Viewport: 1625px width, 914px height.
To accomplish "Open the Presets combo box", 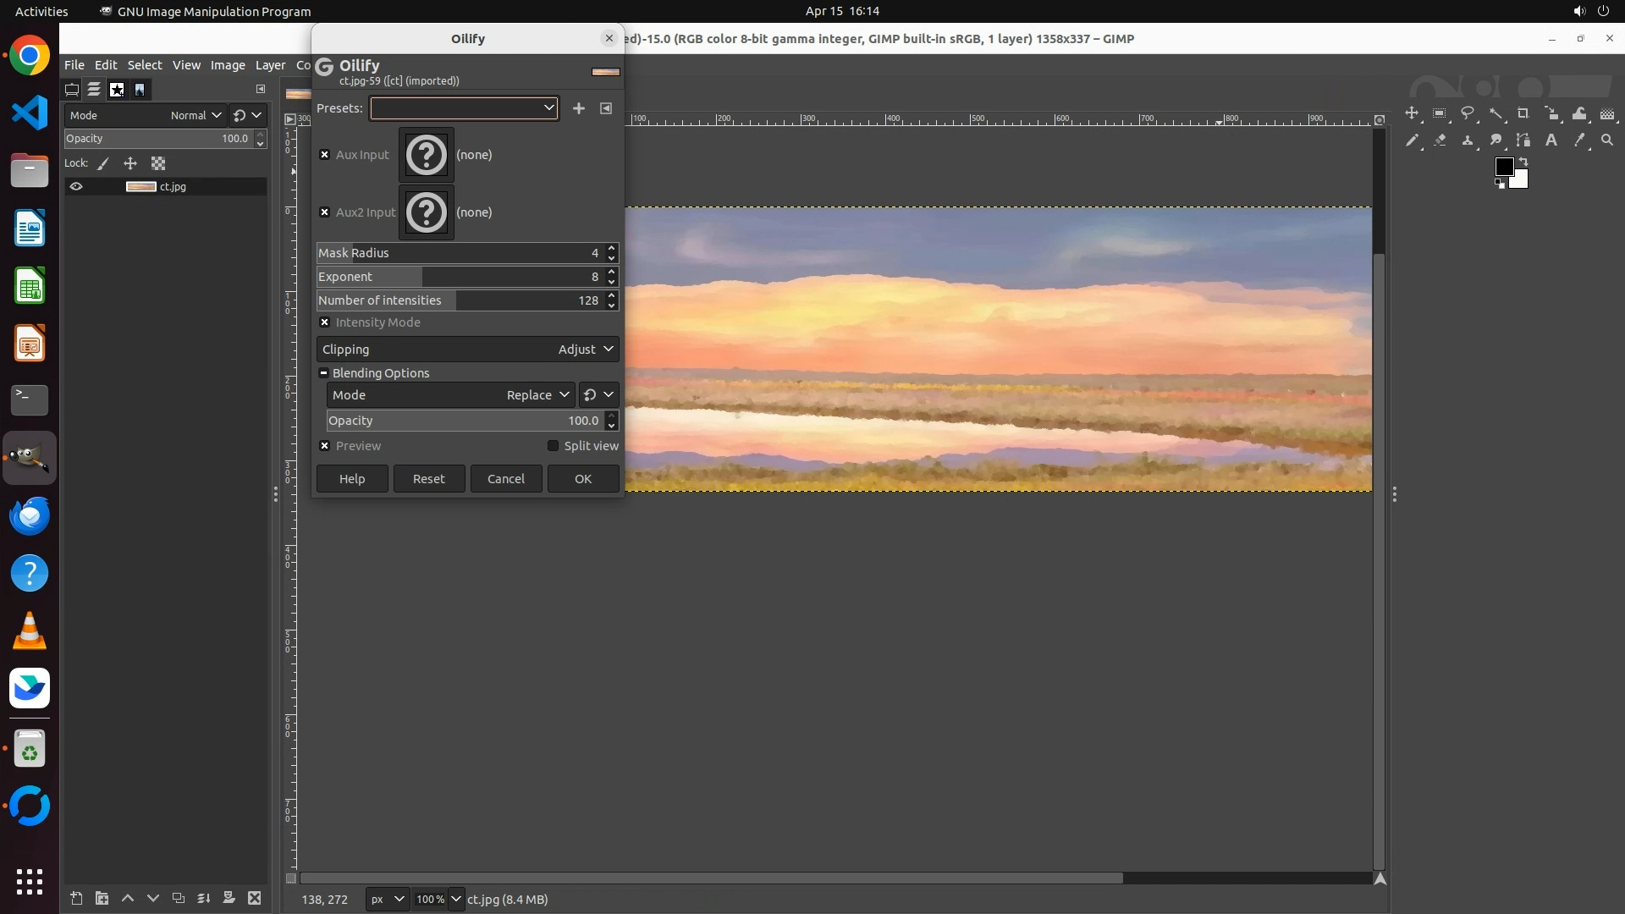I will 464,108.
